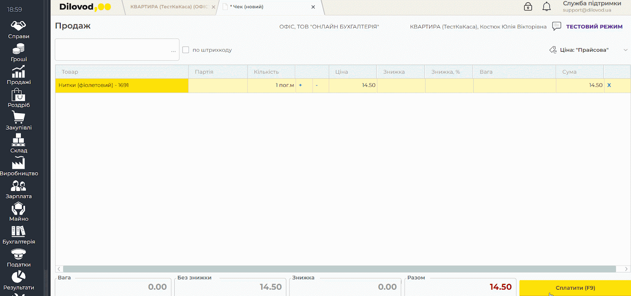This screenshot has height=296, width=631.
Task: Enable the по штрихкоду checkbox
Action: (186, 50)
